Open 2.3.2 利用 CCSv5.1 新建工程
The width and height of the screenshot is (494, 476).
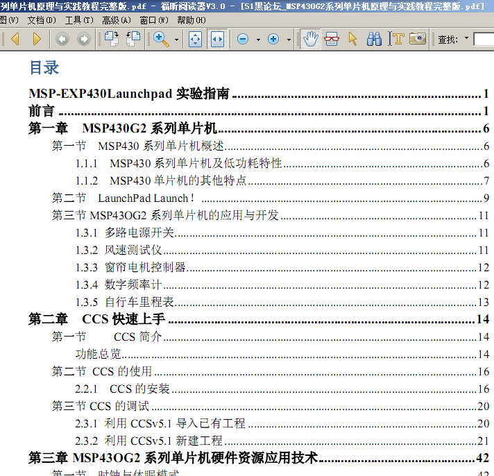click(282, 441)
